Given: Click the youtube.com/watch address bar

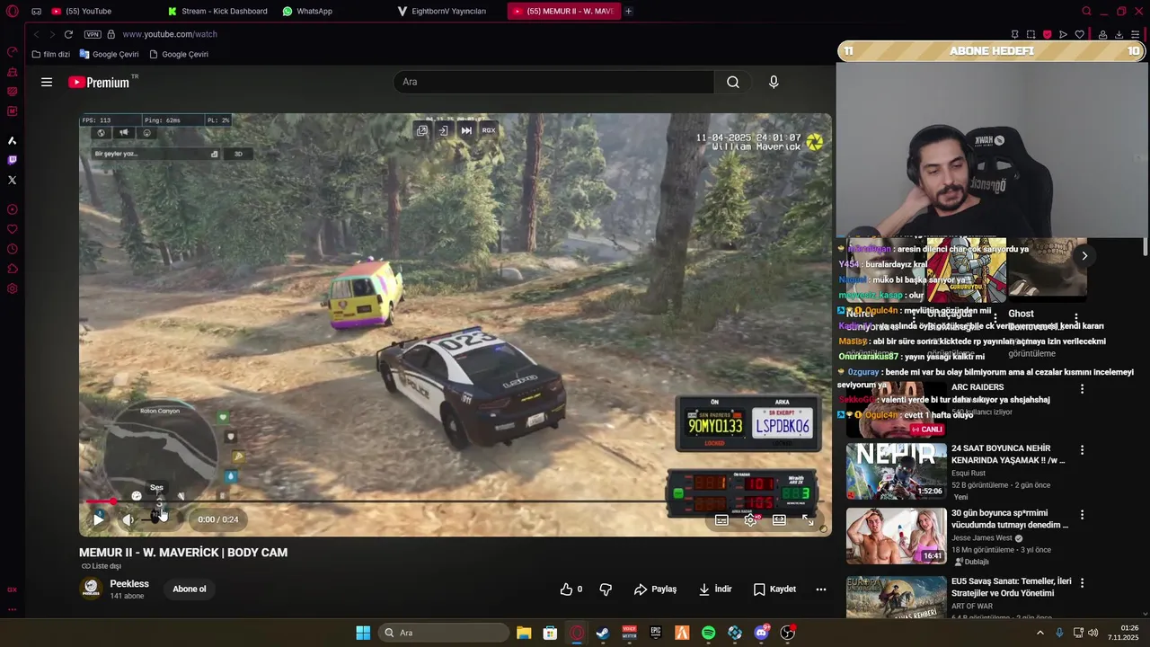Looking at the screenshot, I should pyautogui.click(x=170, y=34).
